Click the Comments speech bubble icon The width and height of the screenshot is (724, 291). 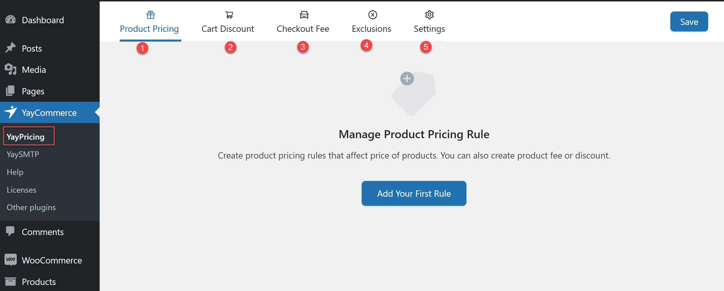11,231
